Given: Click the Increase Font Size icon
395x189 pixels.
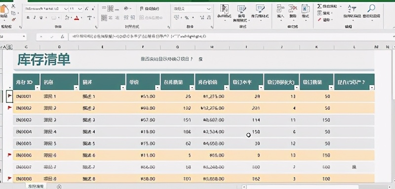Looking at the screenshot, I should [x=87, y=8].
